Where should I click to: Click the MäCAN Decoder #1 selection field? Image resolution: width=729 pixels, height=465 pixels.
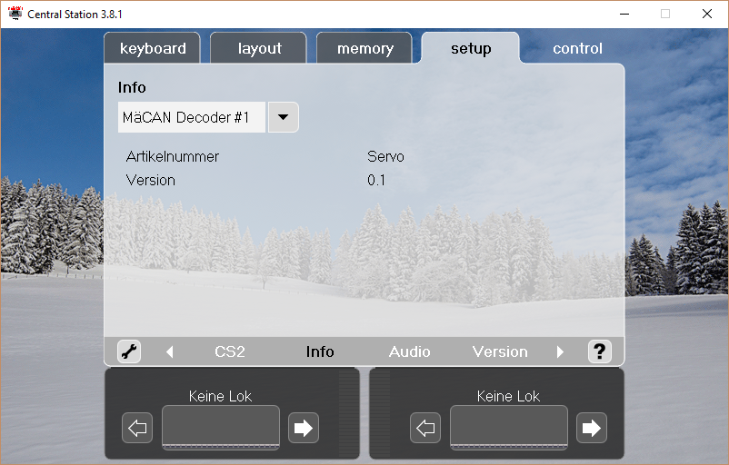pyautogui.click(x=192, y=117)
